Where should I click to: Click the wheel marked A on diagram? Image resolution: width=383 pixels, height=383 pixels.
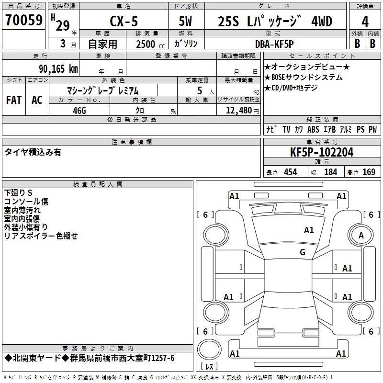(x=361, y=235)
